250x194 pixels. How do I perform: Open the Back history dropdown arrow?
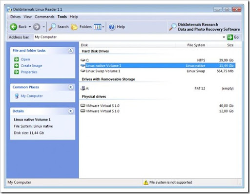(x=30, y=27)
